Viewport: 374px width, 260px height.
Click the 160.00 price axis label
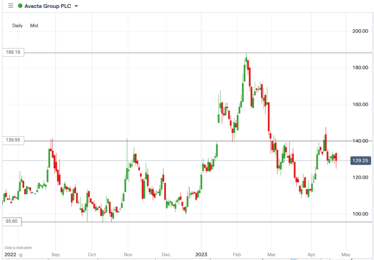pos(359,104)
